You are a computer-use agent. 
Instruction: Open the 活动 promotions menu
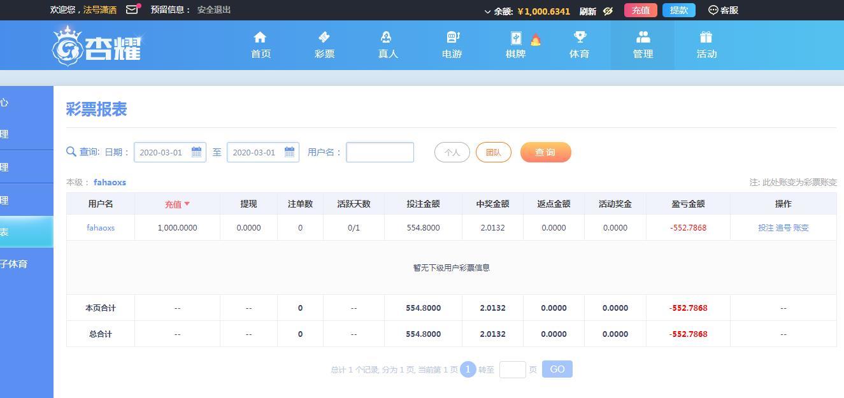tap(706, 45)
